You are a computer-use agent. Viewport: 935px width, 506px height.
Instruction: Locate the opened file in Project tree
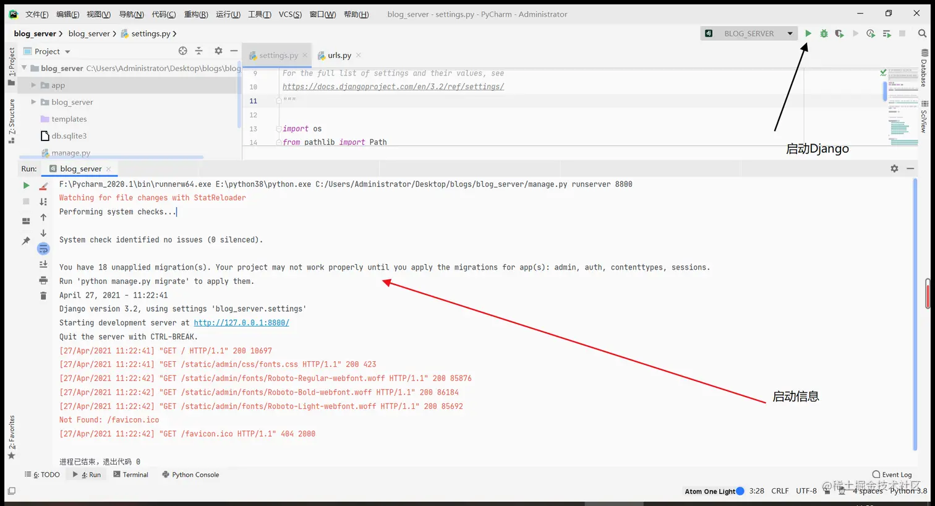pos(182,51)
